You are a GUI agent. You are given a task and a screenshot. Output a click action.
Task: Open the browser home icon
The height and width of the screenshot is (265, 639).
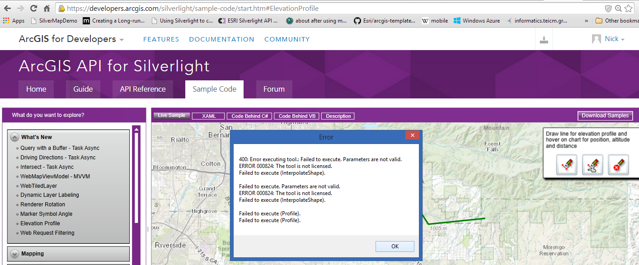pyautogui.click(x=47, y=8)
